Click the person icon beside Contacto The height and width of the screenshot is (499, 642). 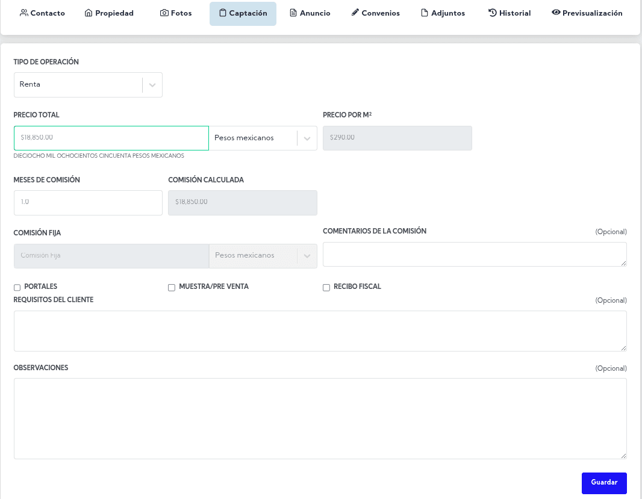[x=24, y=13]
